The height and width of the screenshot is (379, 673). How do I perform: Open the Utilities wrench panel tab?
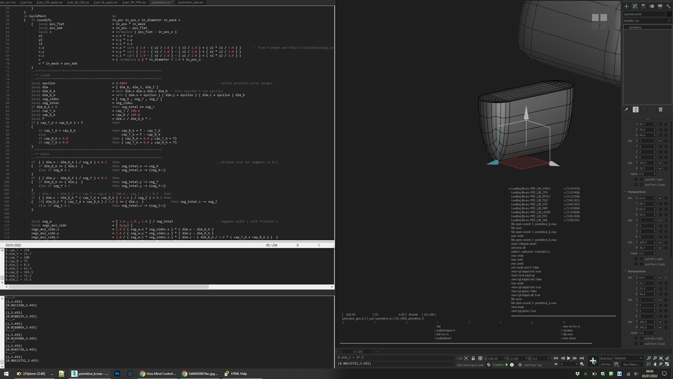pos(668,6)
